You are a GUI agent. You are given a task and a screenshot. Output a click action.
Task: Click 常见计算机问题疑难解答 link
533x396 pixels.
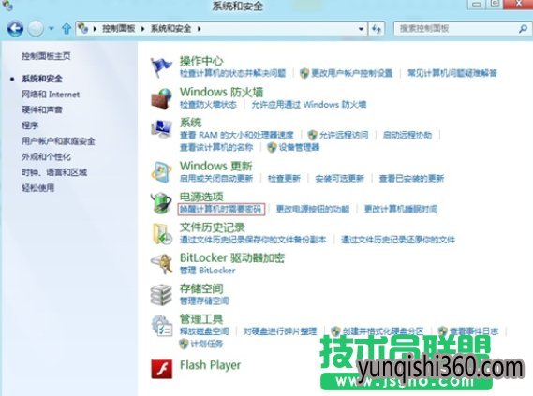pyautogui.click(x=452, y=73)
